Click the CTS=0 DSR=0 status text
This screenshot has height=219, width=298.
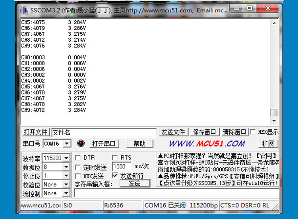tap(245, 206)
